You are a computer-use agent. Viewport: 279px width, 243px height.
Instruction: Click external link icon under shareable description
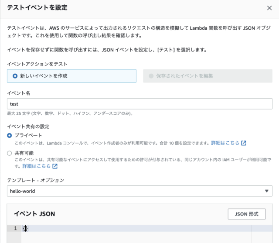point(55,166)
